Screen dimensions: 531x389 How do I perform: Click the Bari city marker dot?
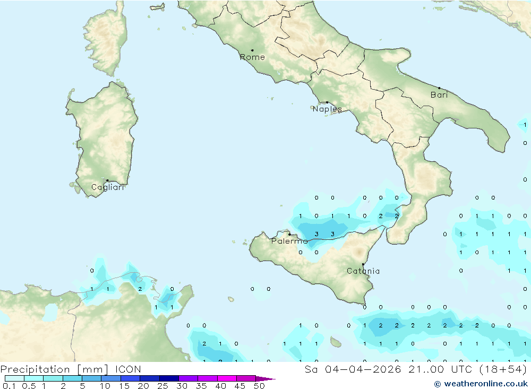(439, 88)
